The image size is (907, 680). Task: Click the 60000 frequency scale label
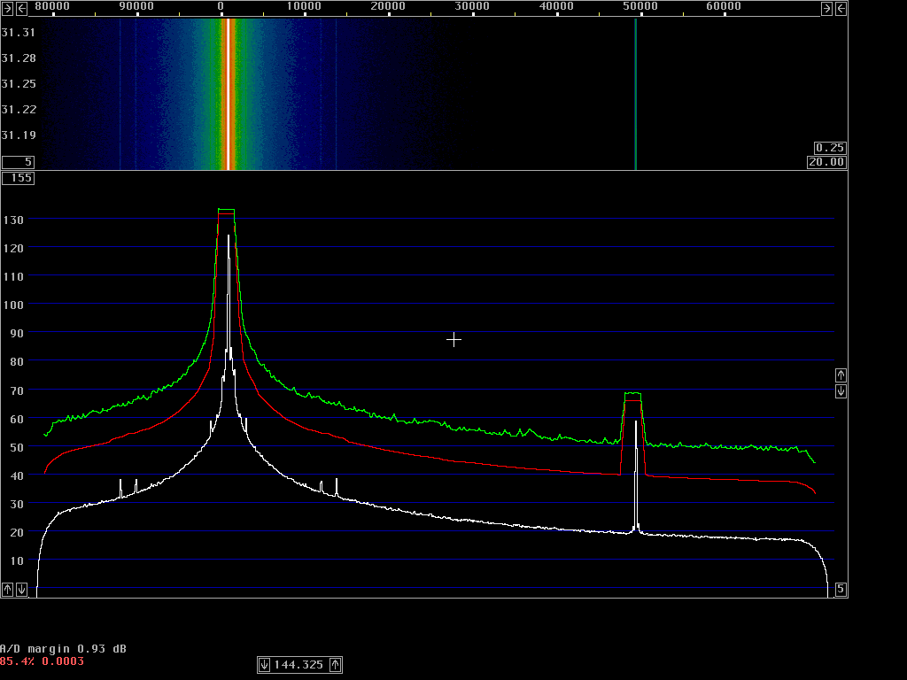click(725, 6)
